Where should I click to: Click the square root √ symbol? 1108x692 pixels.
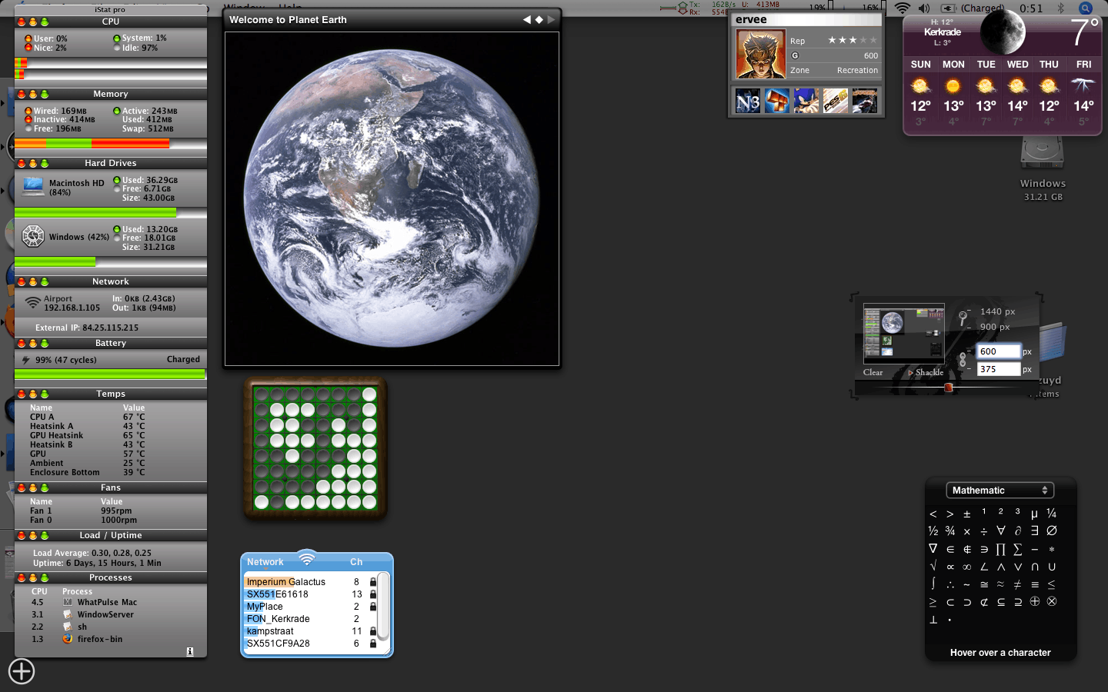click(933, 567)
